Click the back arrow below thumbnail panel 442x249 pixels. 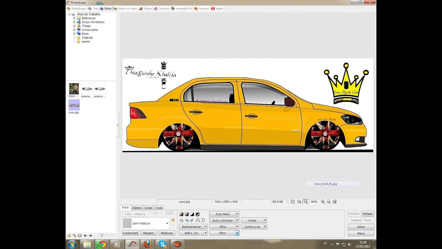(85, 236)
